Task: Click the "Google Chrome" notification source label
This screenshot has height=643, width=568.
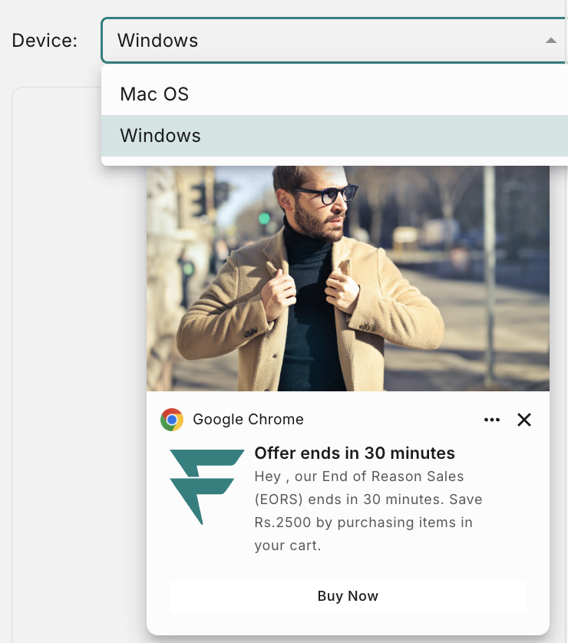Action: pyautogui.click(x=248, y=420)
